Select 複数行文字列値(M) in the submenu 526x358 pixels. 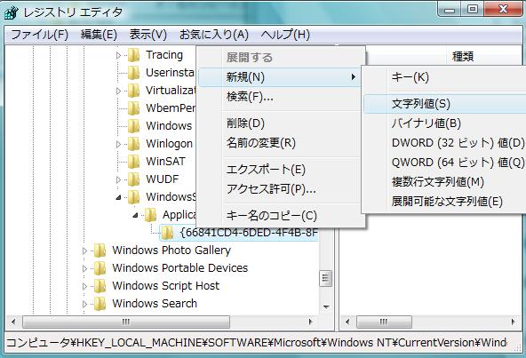444,182
